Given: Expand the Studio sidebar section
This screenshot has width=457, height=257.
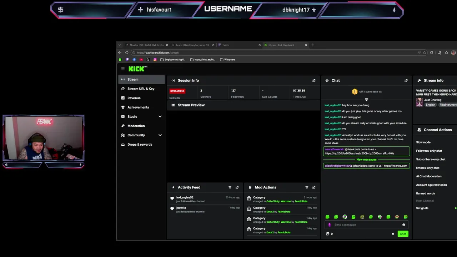Looking at the screenshot, I should [x=160, y=117].
